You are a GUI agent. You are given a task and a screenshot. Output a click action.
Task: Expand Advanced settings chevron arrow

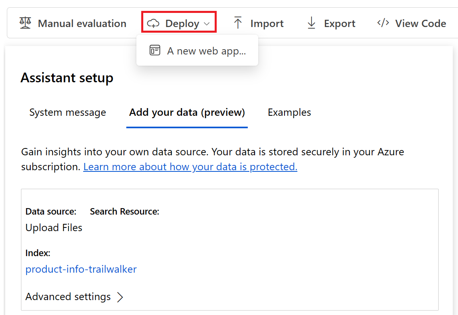120,297
